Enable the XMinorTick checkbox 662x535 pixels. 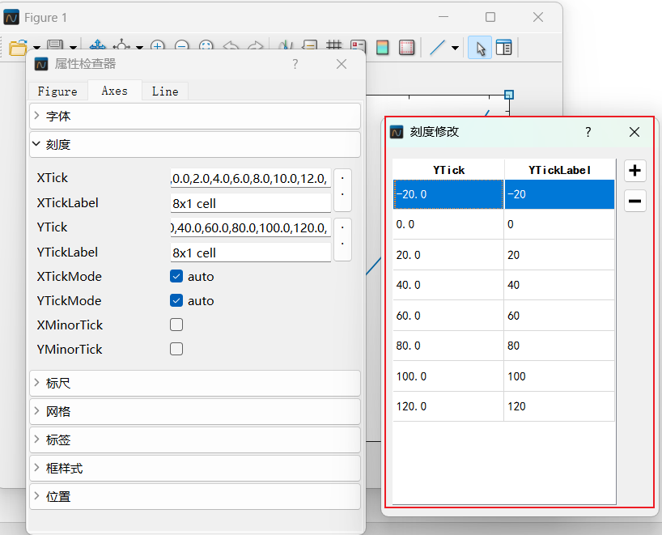[x=176, y=325]
